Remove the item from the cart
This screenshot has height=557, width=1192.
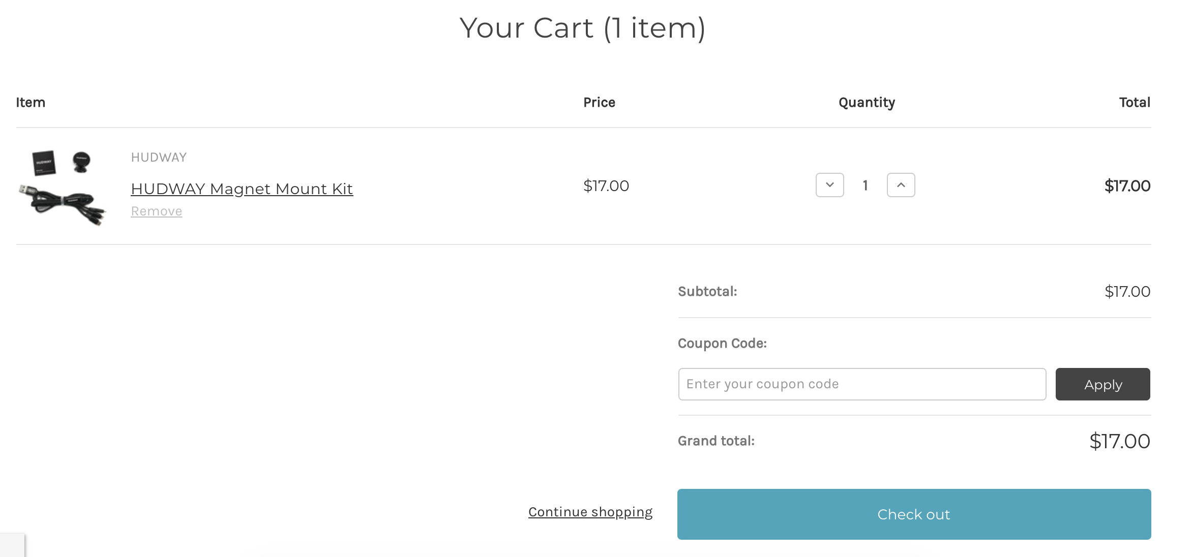pos(156,211)
